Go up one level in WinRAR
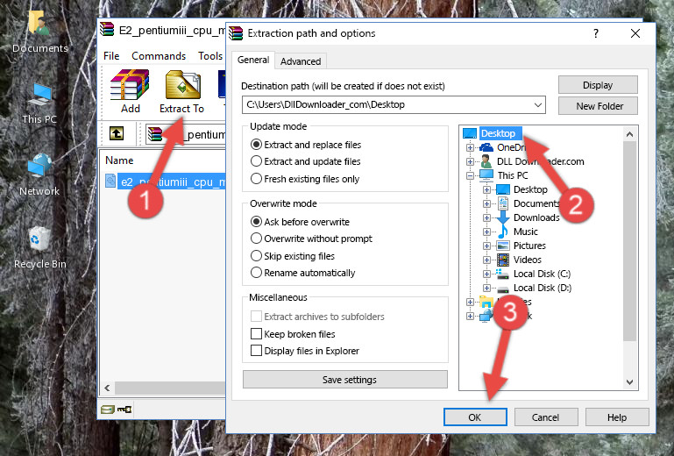 pyautogui.click(x=116, y=134)
